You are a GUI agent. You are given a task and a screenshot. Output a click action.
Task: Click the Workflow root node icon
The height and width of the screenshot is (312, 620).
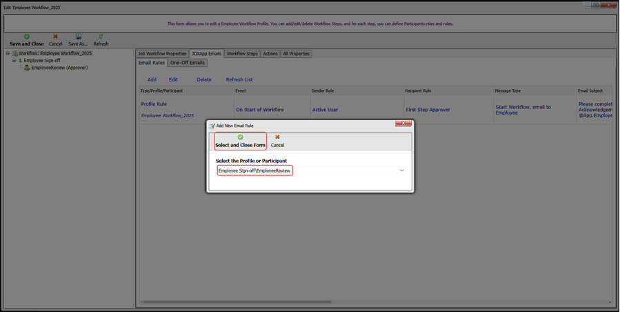(14, 53)
